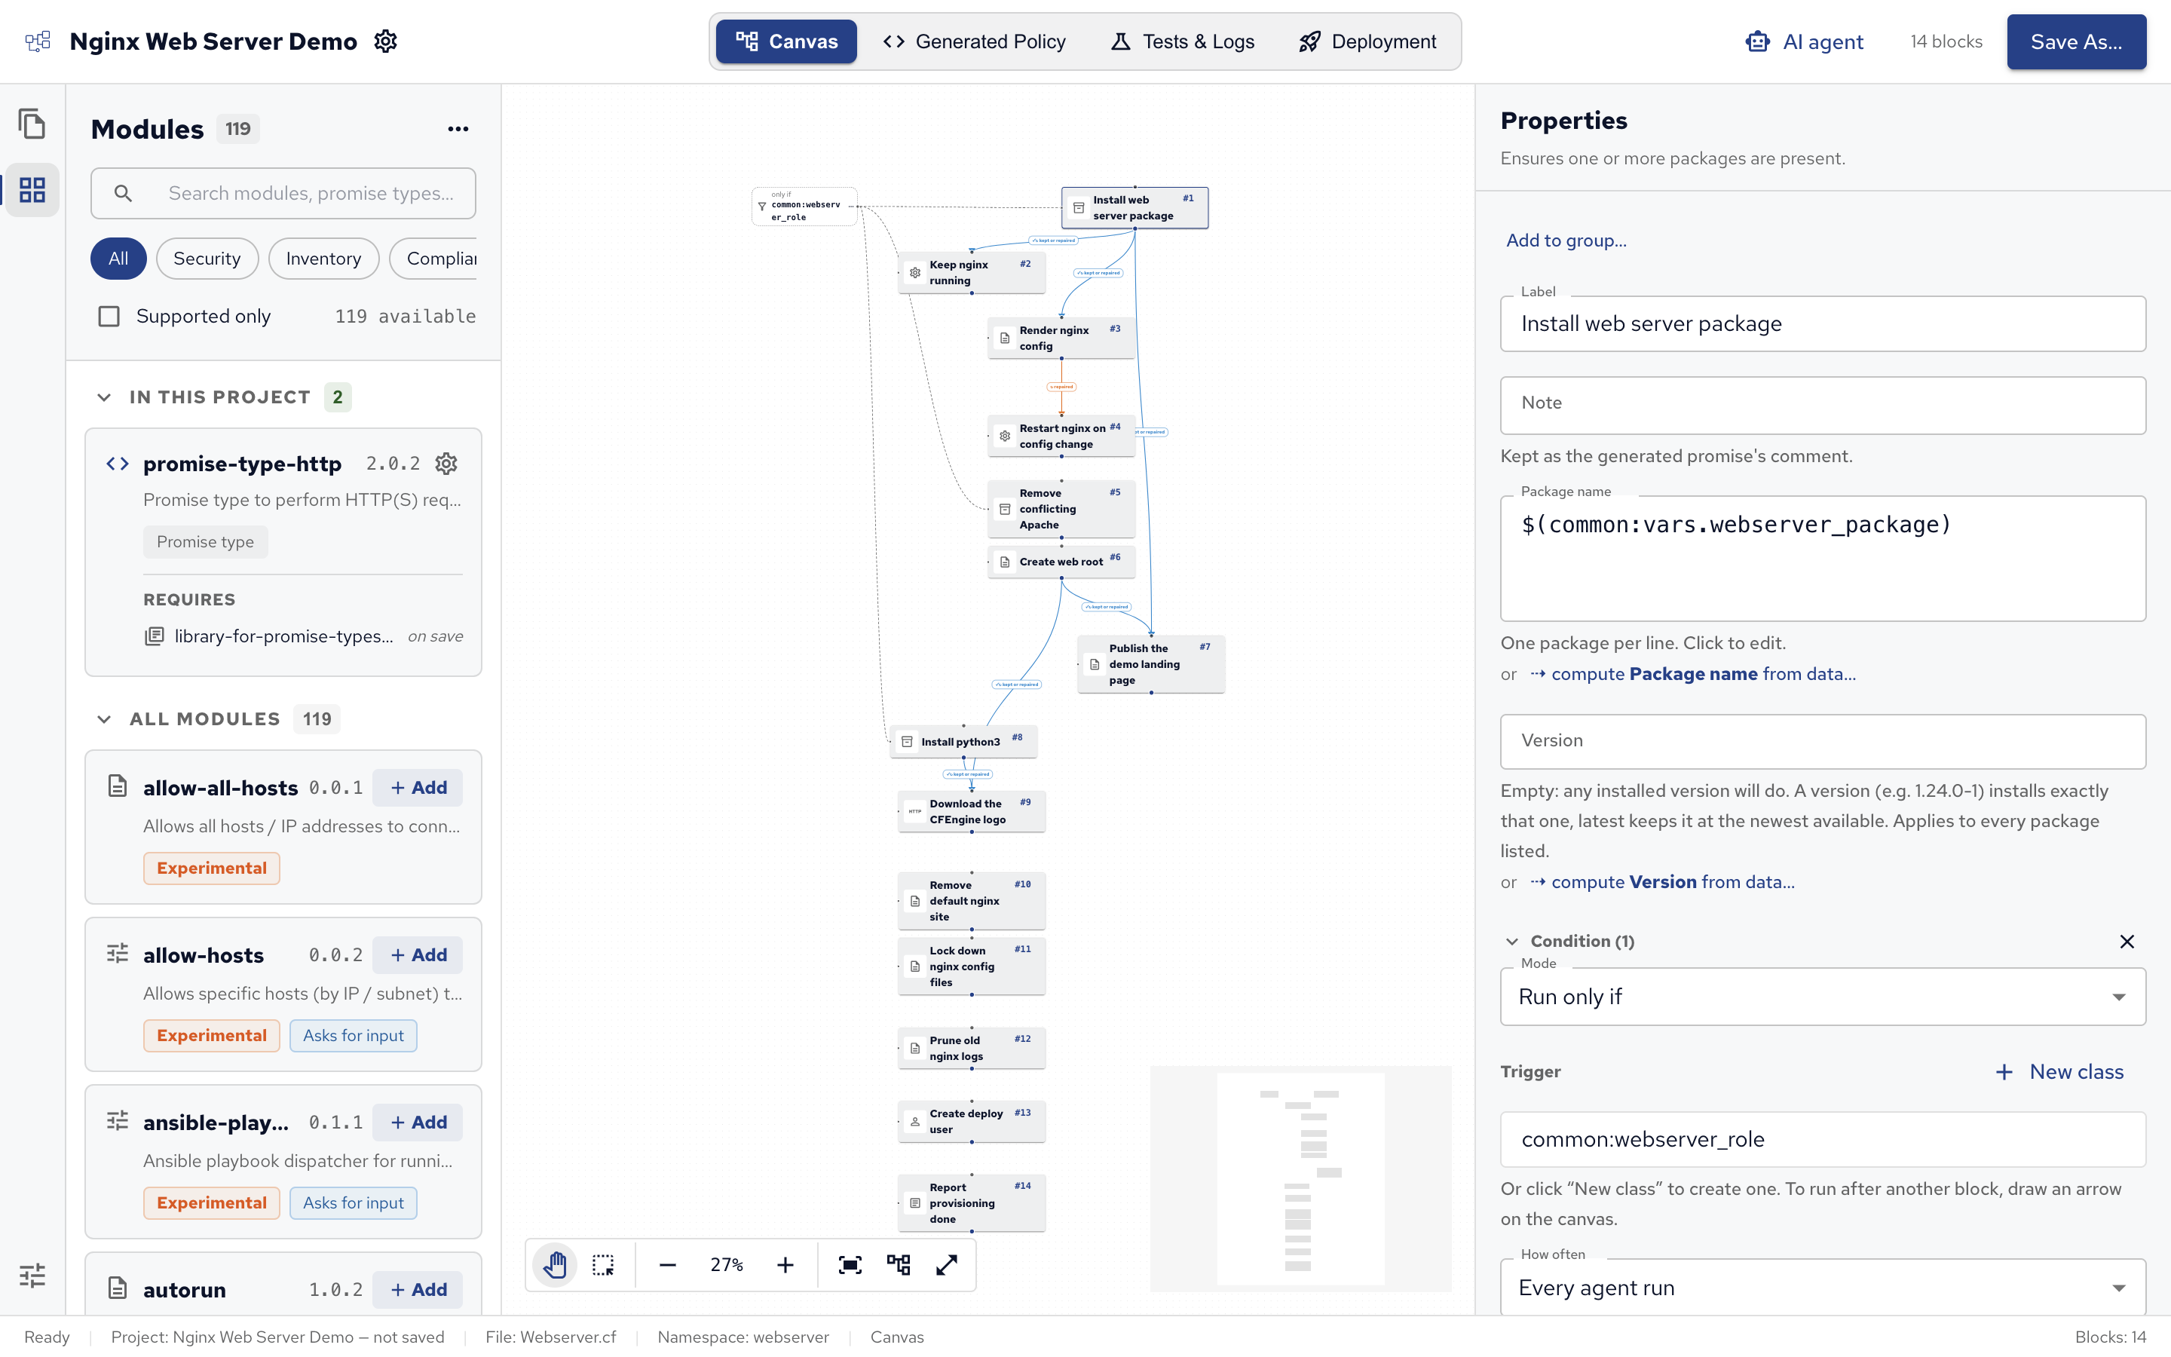Expand canvas to fullscreen icon
This screenshot has width=2171, height=1357.
(947, 1264)
